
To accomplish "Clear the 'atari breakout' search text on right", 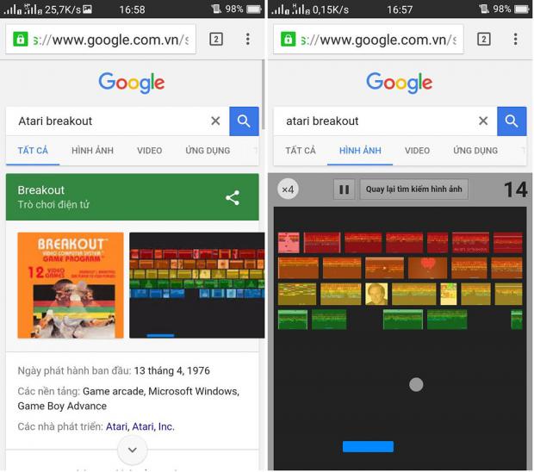I will pyautogui.click(x=483, y=121).
